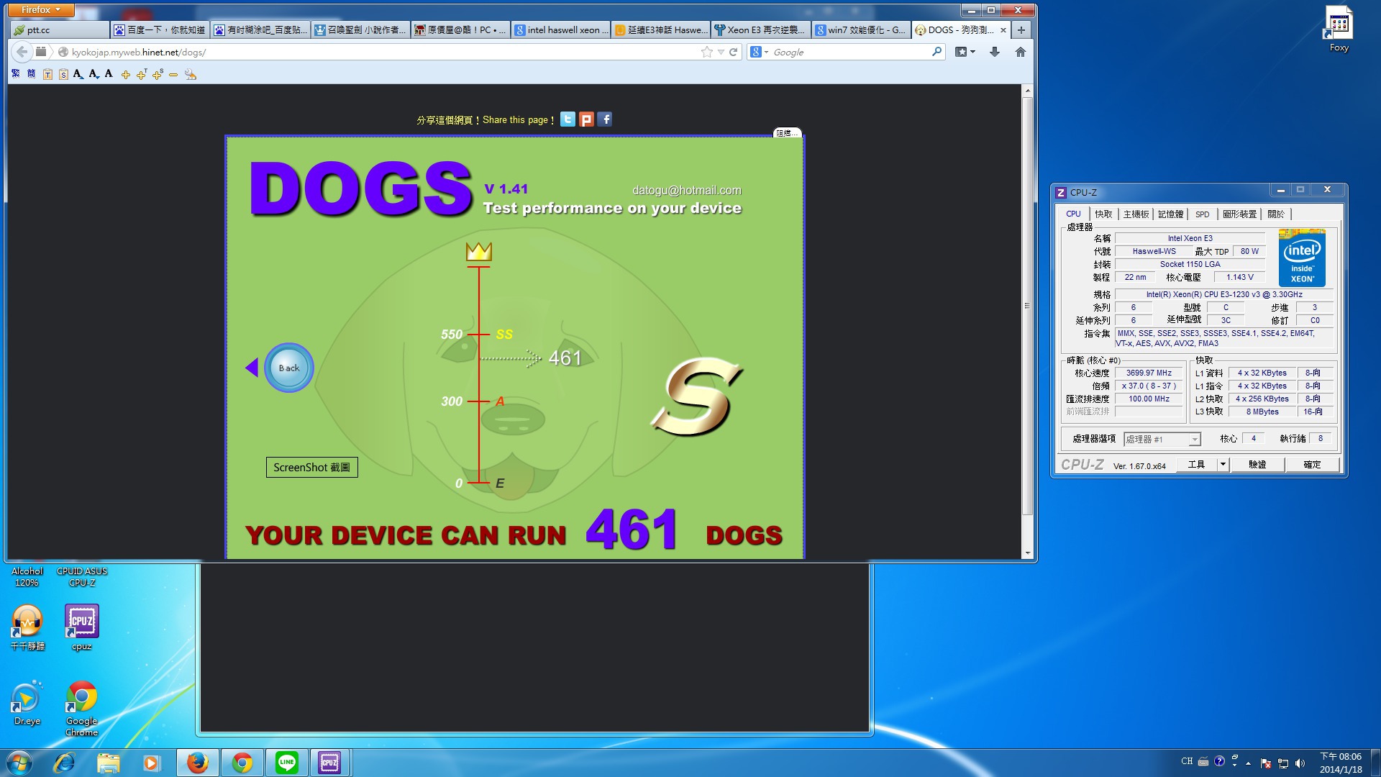
Task: Bookmark page with the star icon
Action: coord(707,52)
